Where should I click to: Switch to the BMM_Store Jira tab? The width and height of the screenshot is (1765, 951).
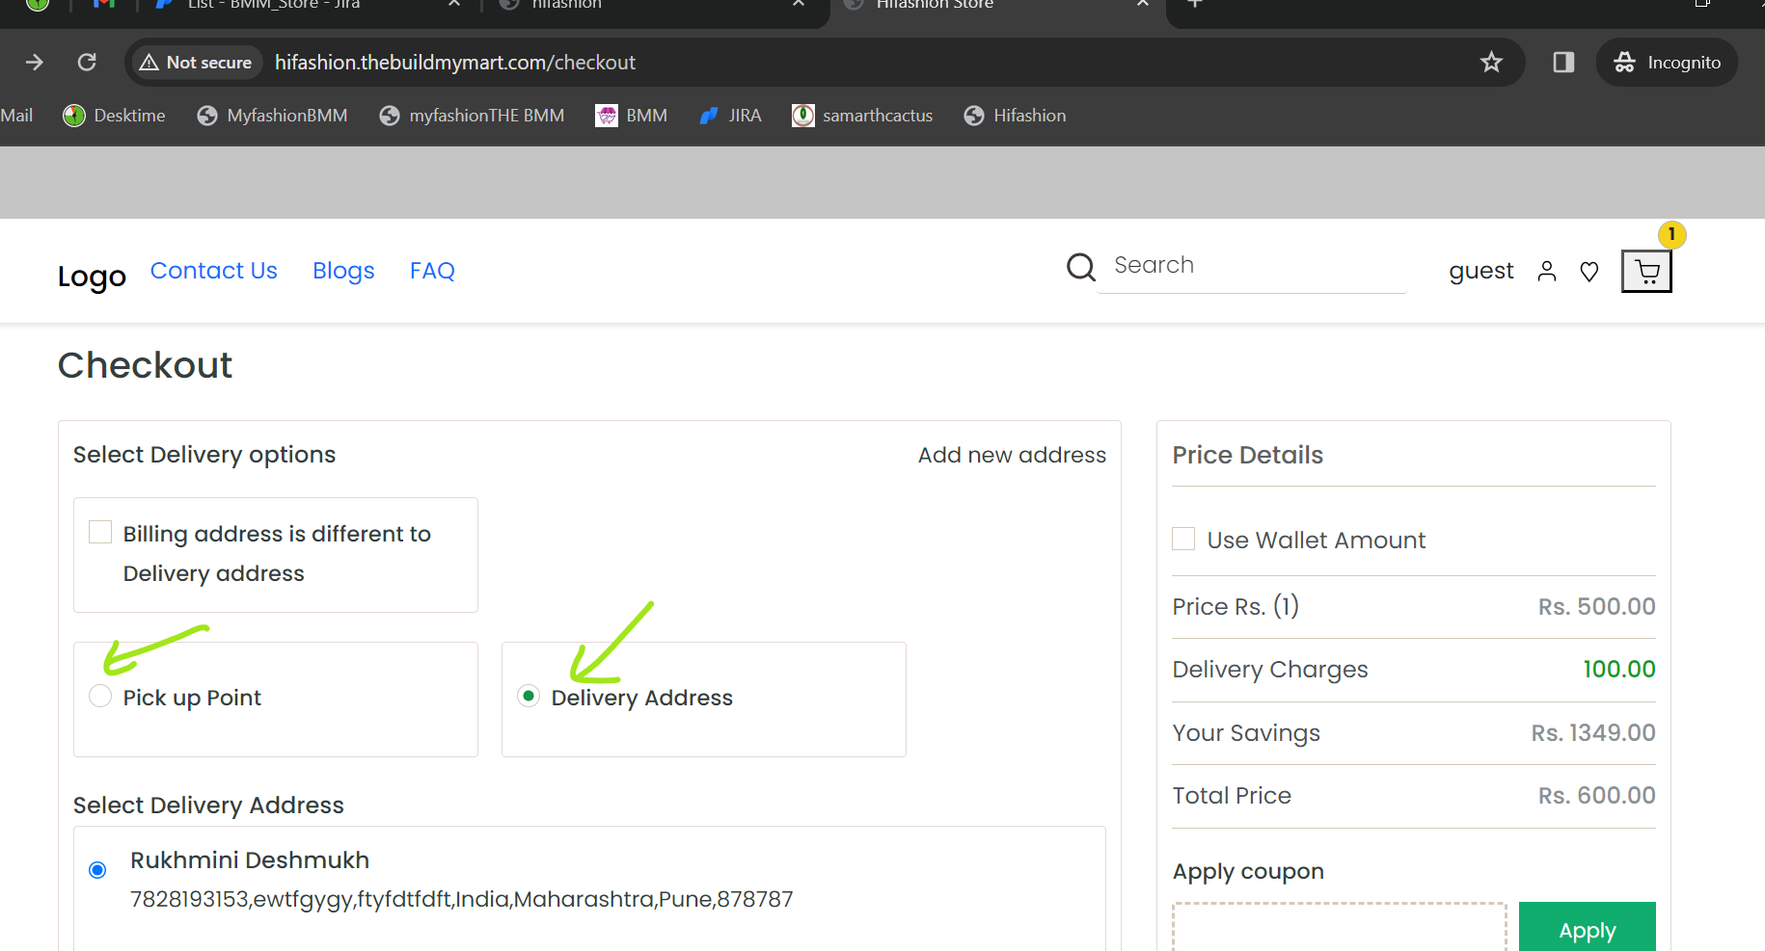(x=309, y=6)
